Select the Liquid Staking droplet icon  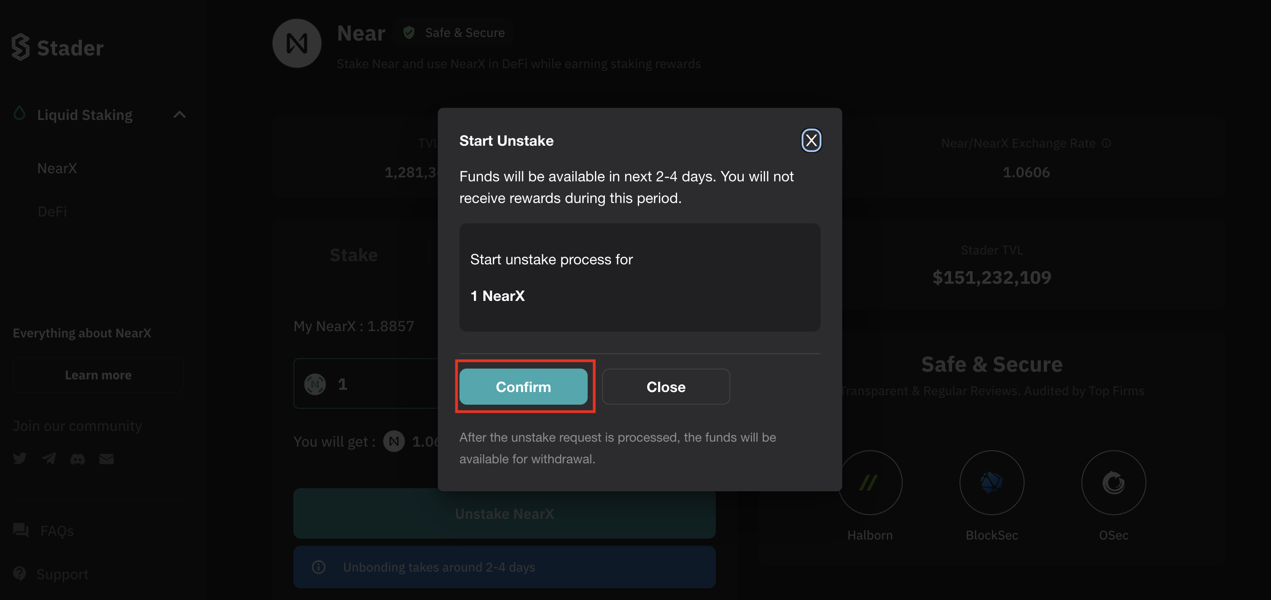coord(19,113)
